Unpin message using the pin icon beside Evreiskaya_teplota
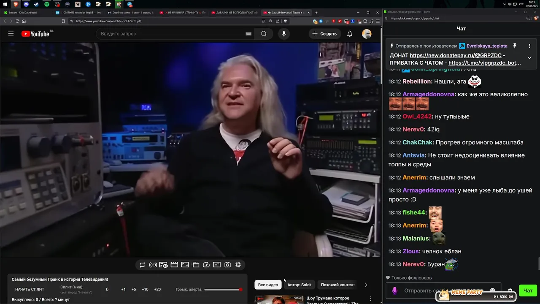Screen dimensions: 540x304 (x=515, y=46)
